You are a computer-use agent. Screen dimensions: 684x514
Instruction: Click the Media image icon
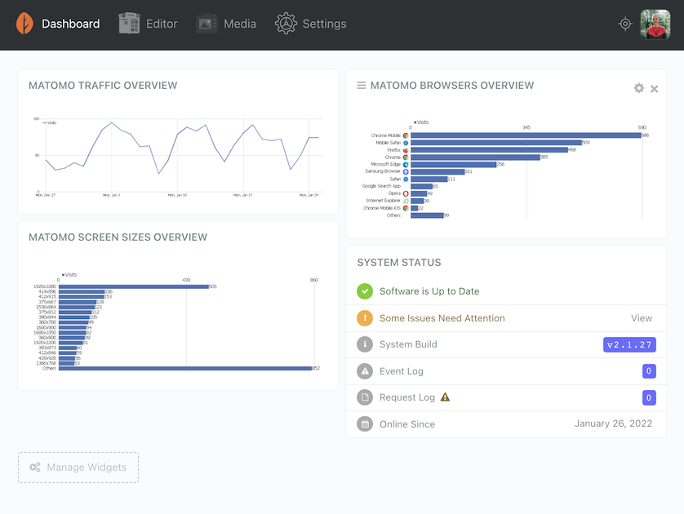pyautogui.click(x=207, y=24)
